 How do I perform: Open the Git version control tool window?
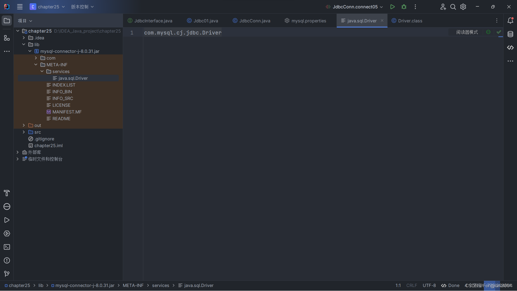(7, 274)
